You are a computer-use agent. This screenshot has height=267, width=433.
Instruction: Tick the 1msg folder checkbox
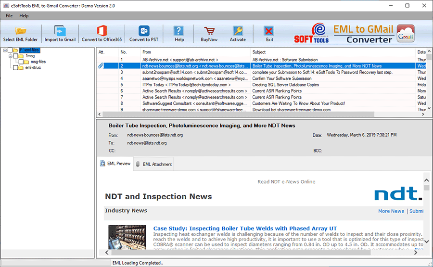pyautogui.click(x=15, y=56)
